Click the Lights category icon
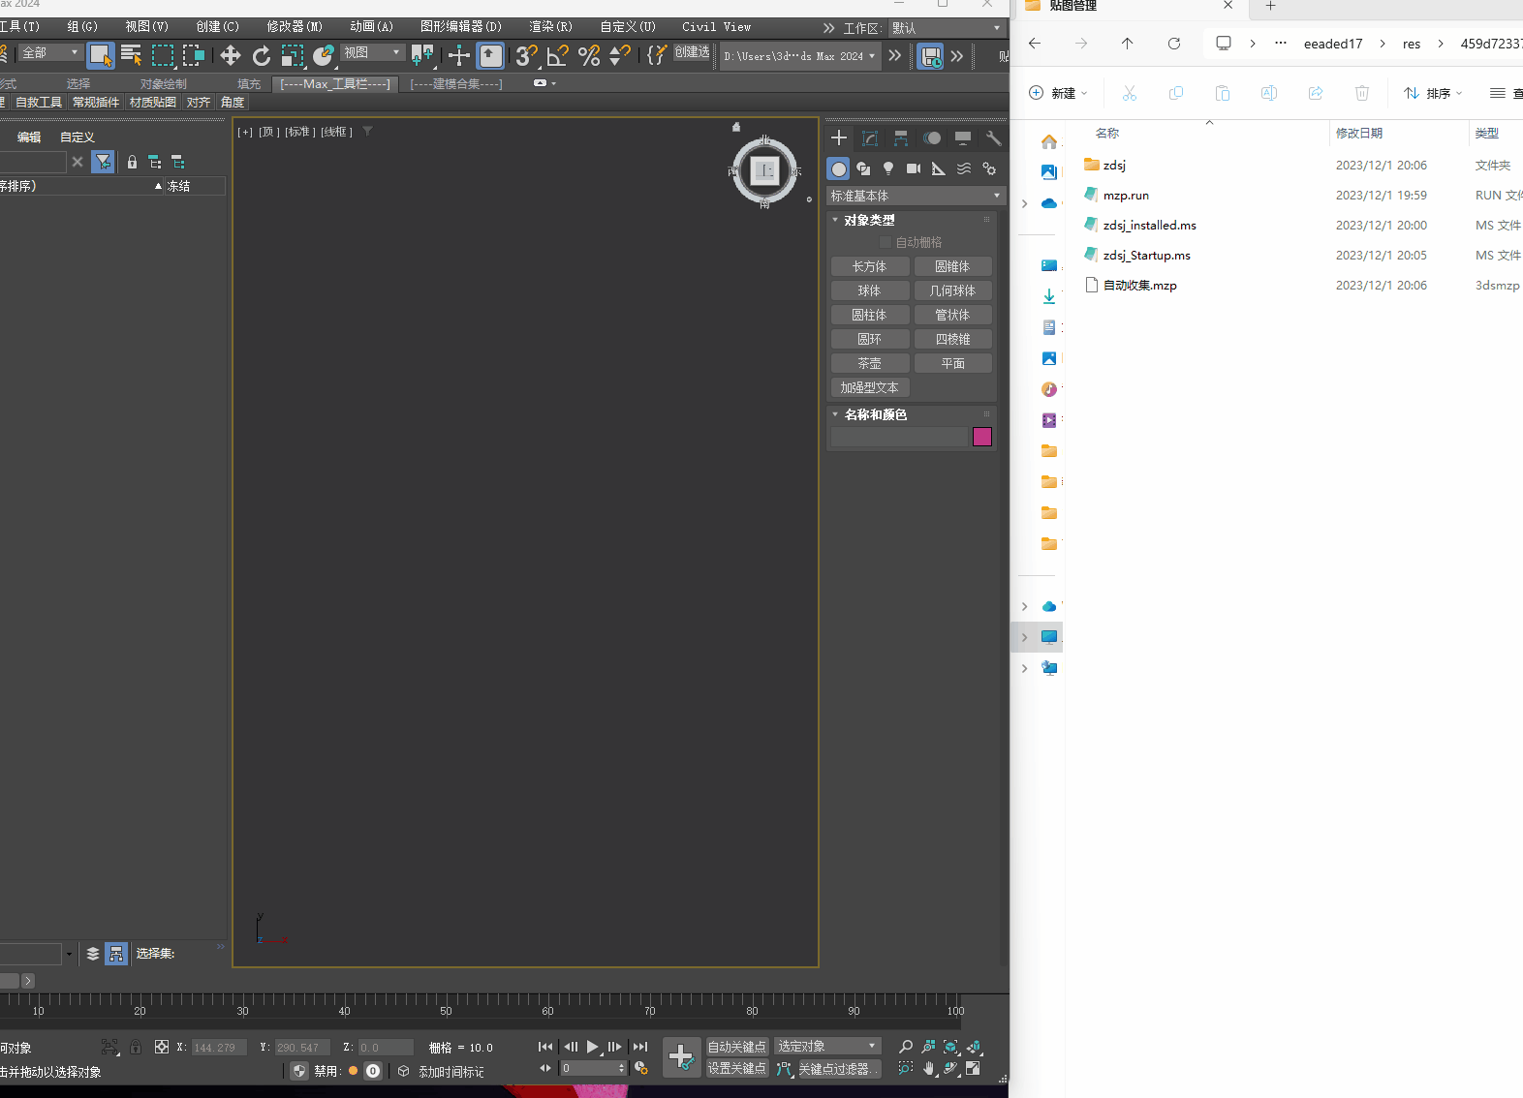 pyautogui.click(x=888, y=168)
